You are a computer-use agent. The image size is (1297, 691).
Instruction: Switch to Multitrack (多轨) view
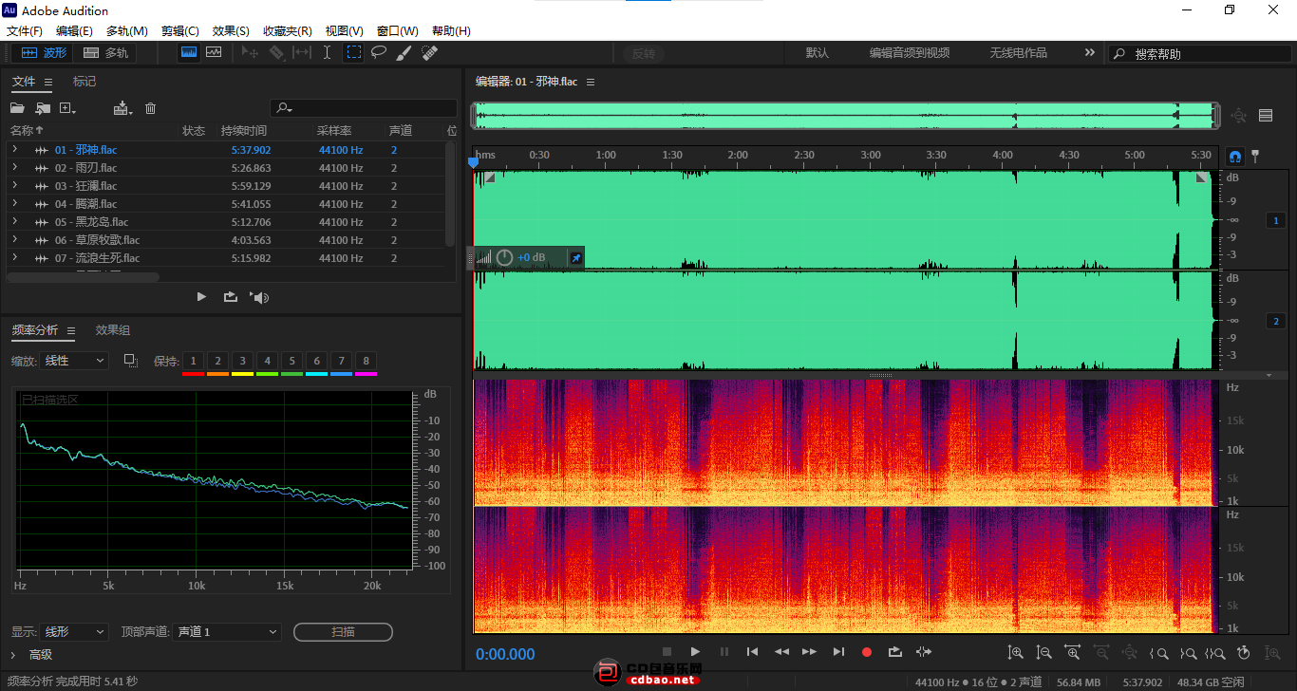click(105, 53)
